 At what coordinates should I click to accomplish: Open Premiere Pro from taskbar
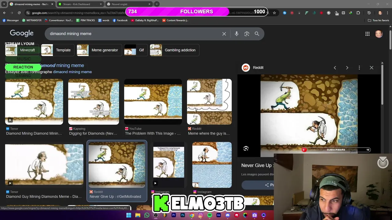[x=174, y=215]
